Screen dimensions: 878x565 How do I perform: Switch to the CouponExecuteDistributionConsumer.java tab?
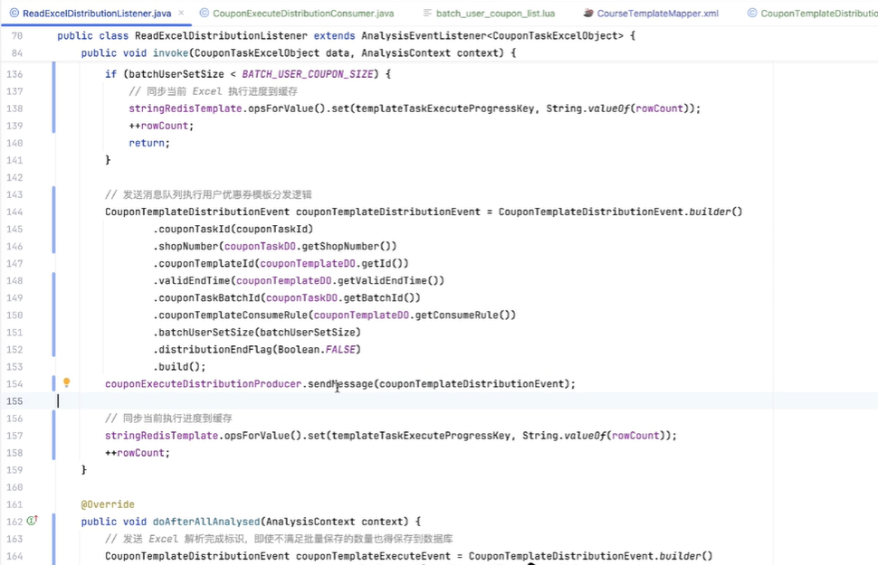(302, 14)
